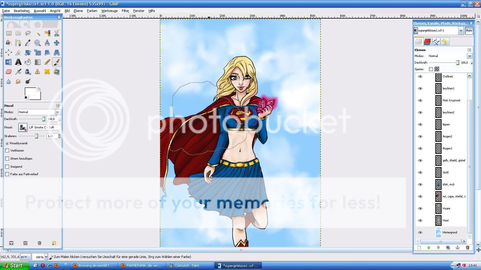The width and height of the screenshot is (481, 270).
Task: Switch to Browsing deviantART taskbar window
Action: coord(93,265)
